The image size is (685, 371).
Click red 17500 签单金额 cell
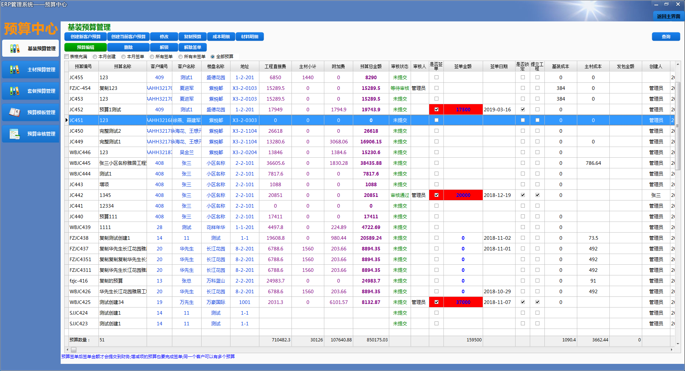(463, 110)
